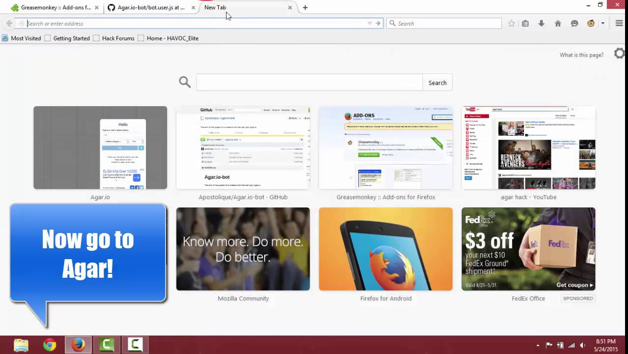Open the Firefox hamburger menu
Image resolution: width=628 pixels, height=354 pixels.
(x=619, y=23)
